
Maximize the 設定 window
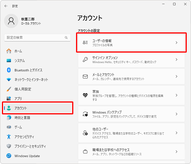tap(174, 4)
